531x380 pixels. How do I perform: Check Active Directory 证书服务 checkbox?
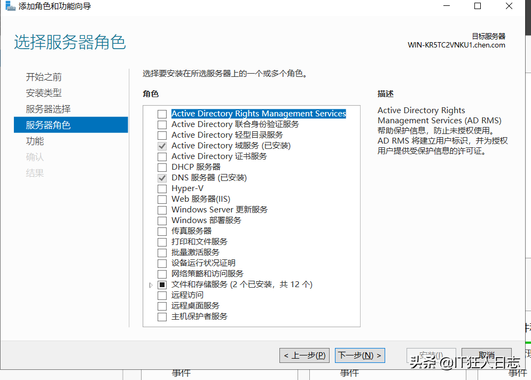click(x=162, y=157)
